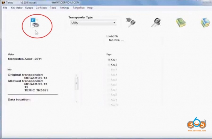Viewport: 212px width, 139px height.
Task: Click the double keys icon
Action: click(156, 22)
